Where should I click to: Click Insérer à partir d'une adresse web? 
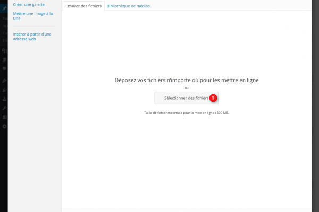pyautogui.click(x=32, y=36)
